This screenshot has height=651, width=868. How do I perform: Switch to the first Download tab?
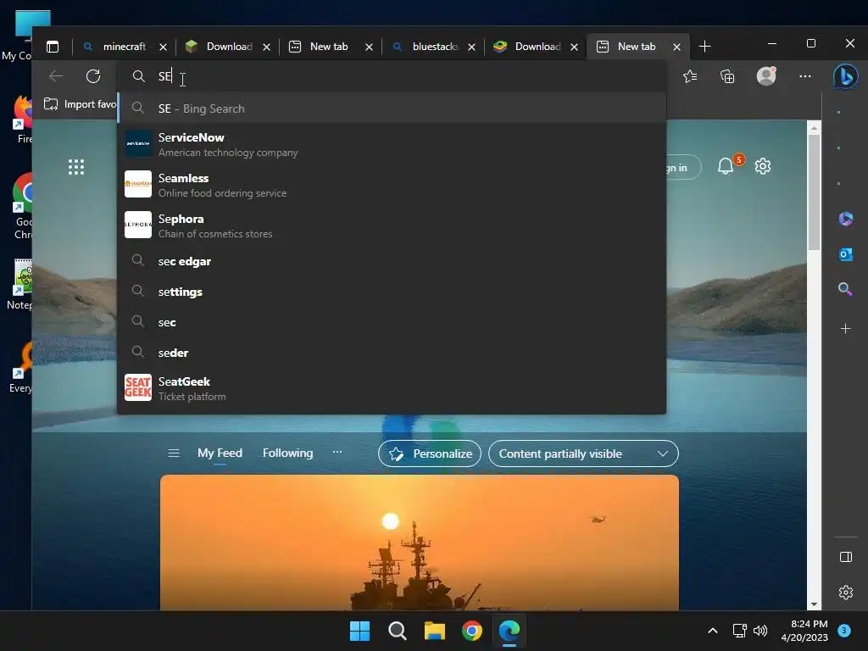tap(227, 47)
